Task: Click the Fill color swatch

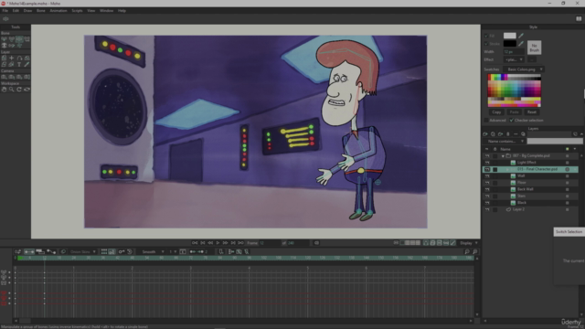Action: coord(510,36)
